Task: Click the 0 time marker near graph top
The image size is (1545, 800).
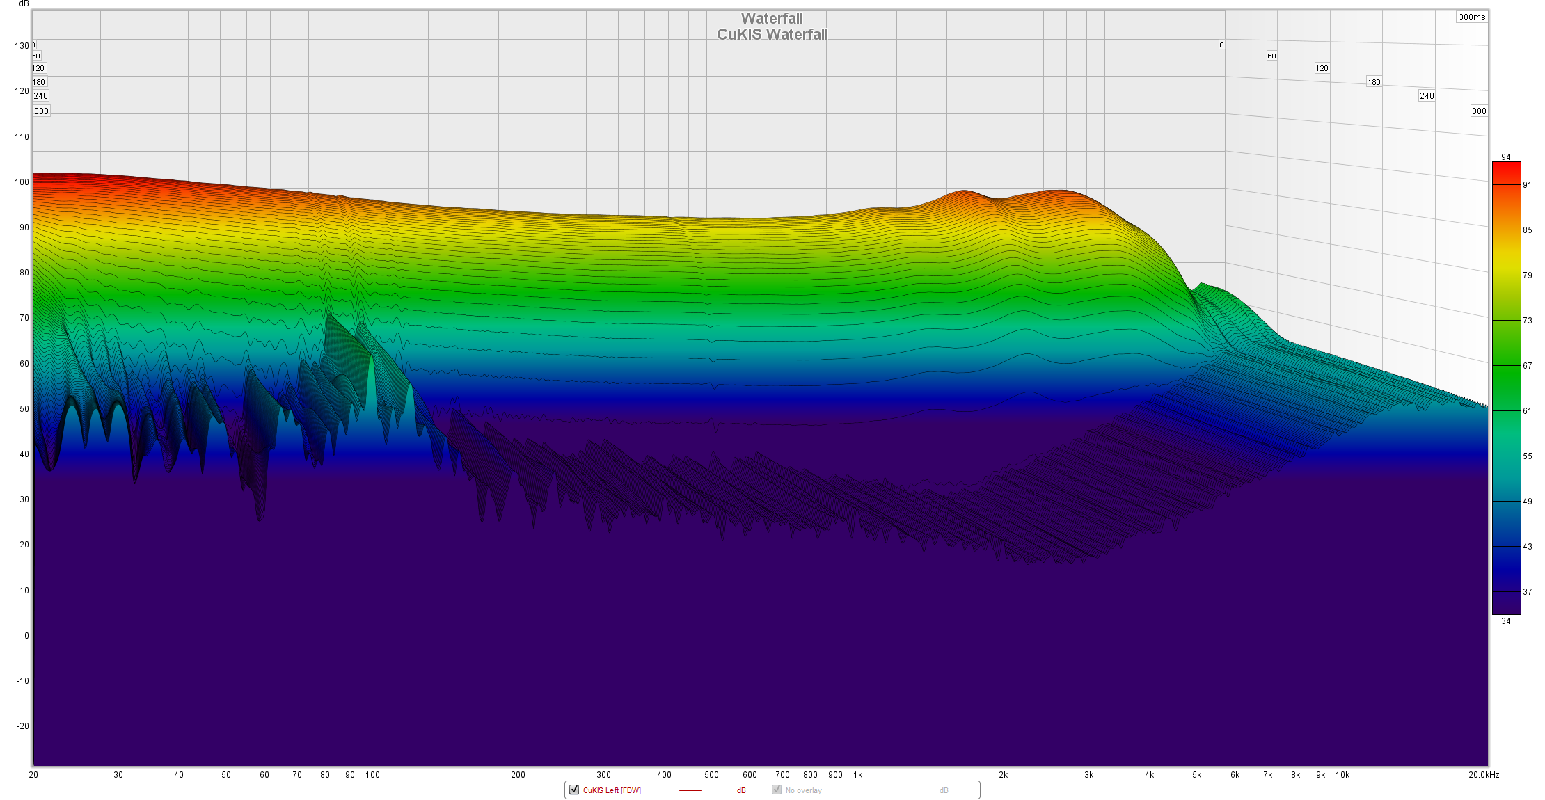Action: [1221, 45]
